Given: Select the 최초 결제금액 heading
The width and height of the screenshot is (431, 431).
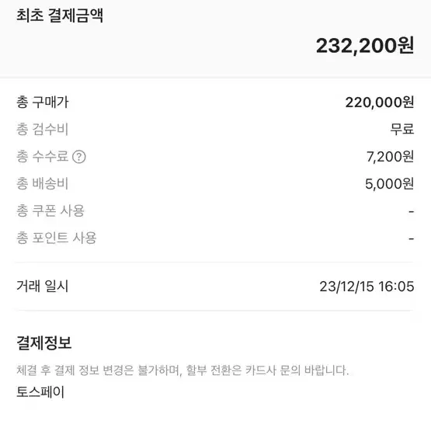Looking at the screenshot, I should [60, 16].
